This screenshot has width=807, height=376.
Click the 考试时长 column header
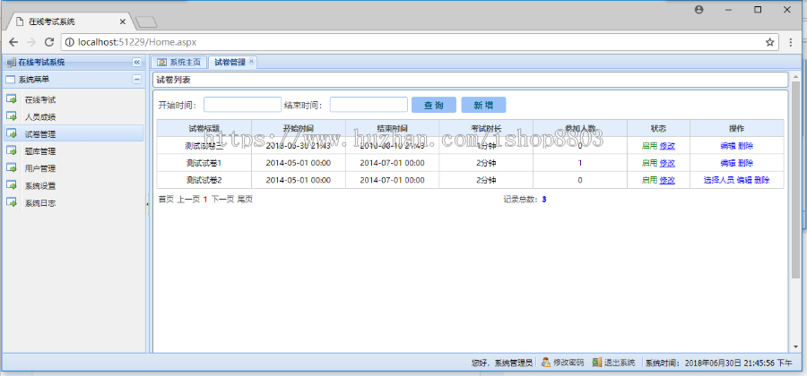[x=486, y=128]
